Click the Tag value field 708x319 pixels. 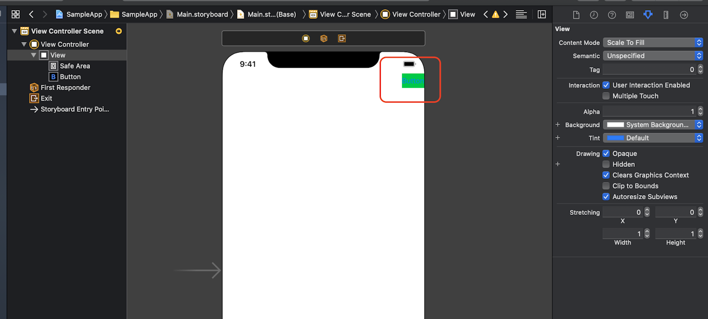pos(649,69)
